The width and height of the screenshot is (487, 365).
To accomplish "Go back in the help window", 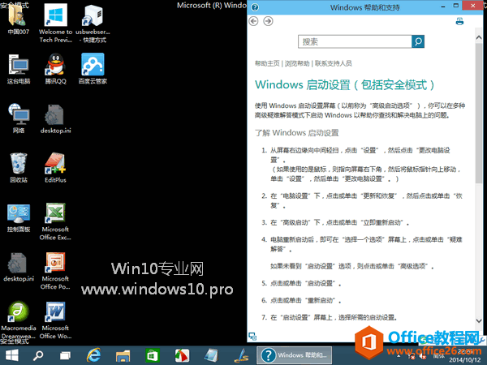I will point(254,21).
